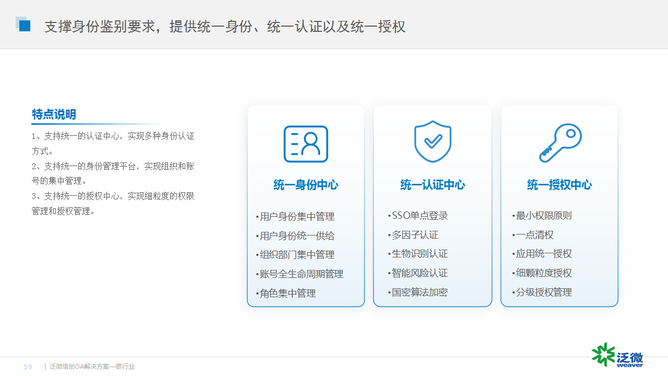Click the Weaver 泛微 logo

[x=617, y=355]
